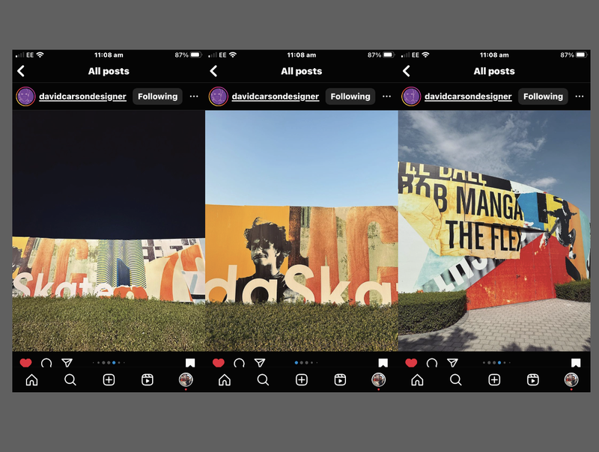Open the davidcarsondesigner profile avatar in the left screenshot
This screenshot has width=599, height=452.
tap(25, 97)
